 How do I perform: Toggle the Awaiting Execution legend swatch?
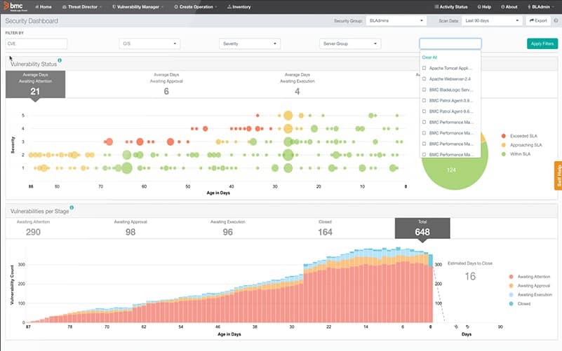pos(511,294)
